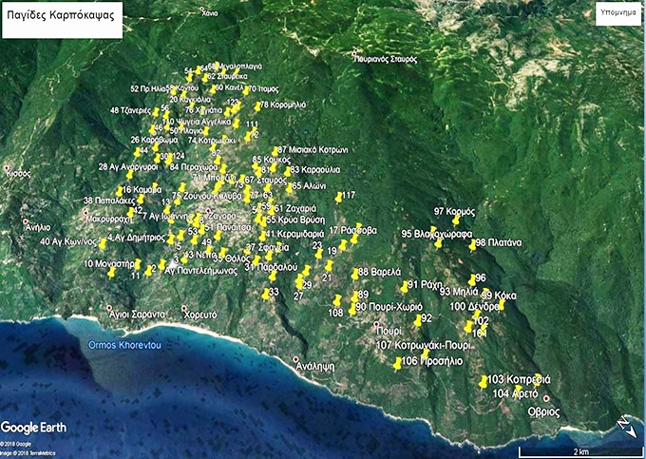
Task: Click the Google Earth logo
Action: click(35, 428)
